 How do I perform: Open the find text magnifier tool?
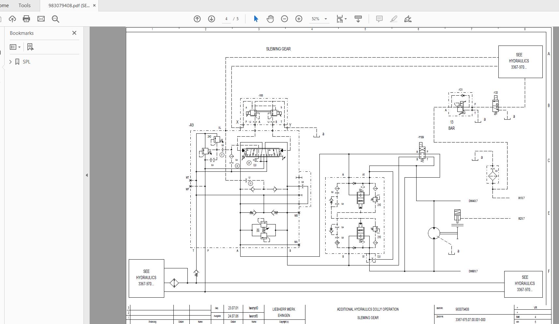[55, 19]
